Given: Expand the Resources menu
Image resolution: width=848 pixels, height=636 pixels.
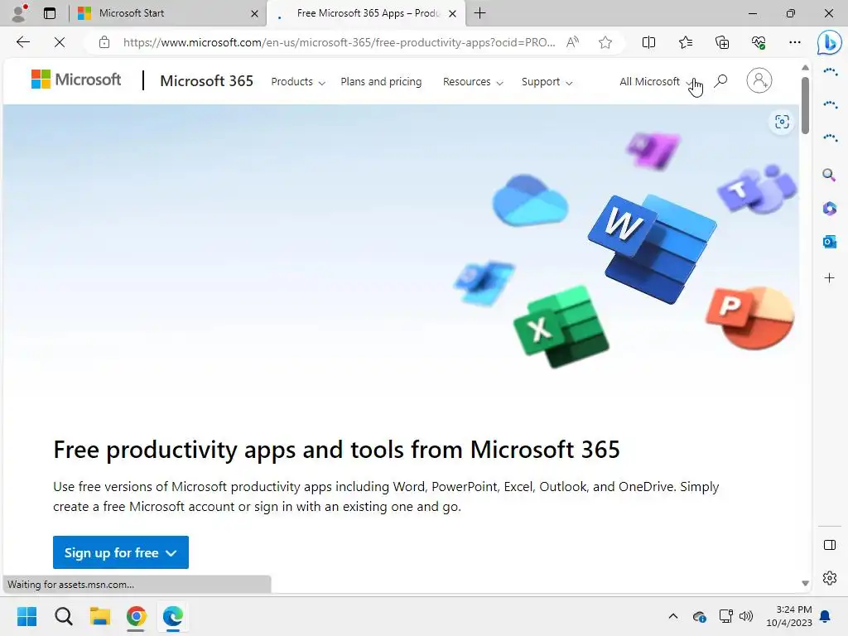Looking at the screenshot, I should 473,82.
